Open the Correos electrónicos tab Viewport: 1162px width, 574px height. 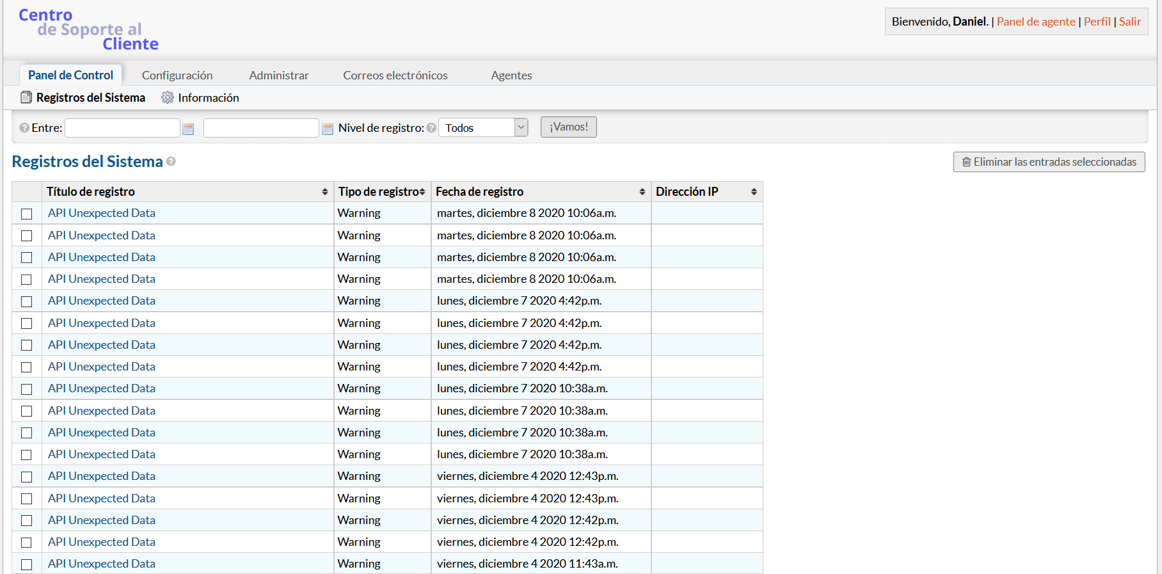point(395,76)
